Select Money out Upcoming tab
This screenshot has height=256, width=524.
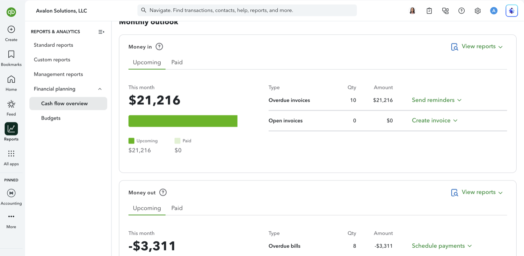click(147, 208)
